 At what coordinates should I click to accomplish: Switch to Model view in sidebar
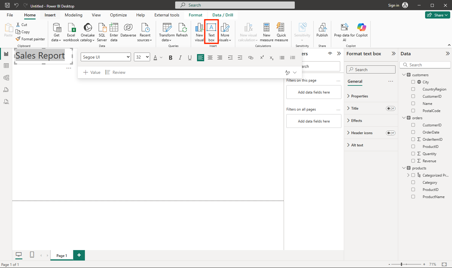tap(6, 78)
